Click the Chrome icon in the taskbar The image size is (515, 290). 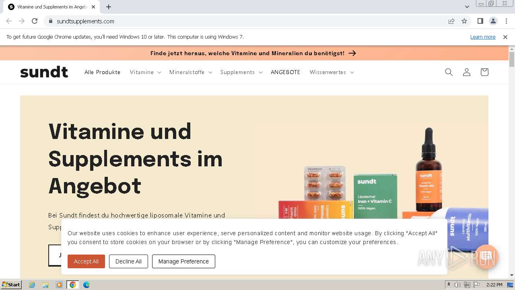(x=73, y=285)
